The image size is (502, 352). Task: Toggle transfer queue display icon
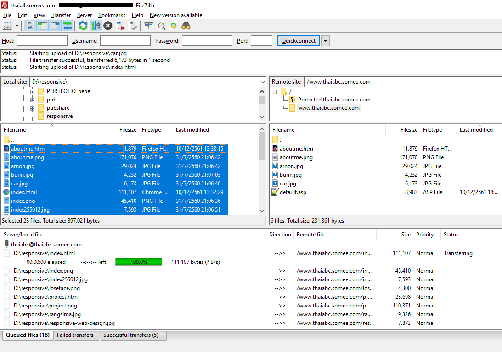click(x=68, y=26)
